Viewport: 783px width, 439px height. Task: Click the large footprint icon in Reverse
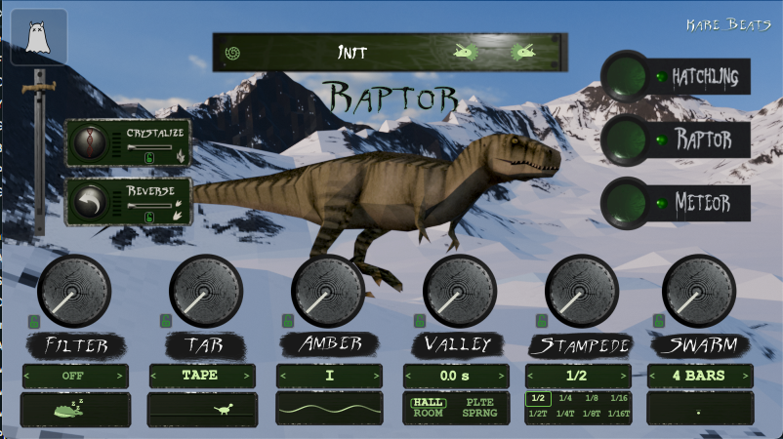click(179, 216)
